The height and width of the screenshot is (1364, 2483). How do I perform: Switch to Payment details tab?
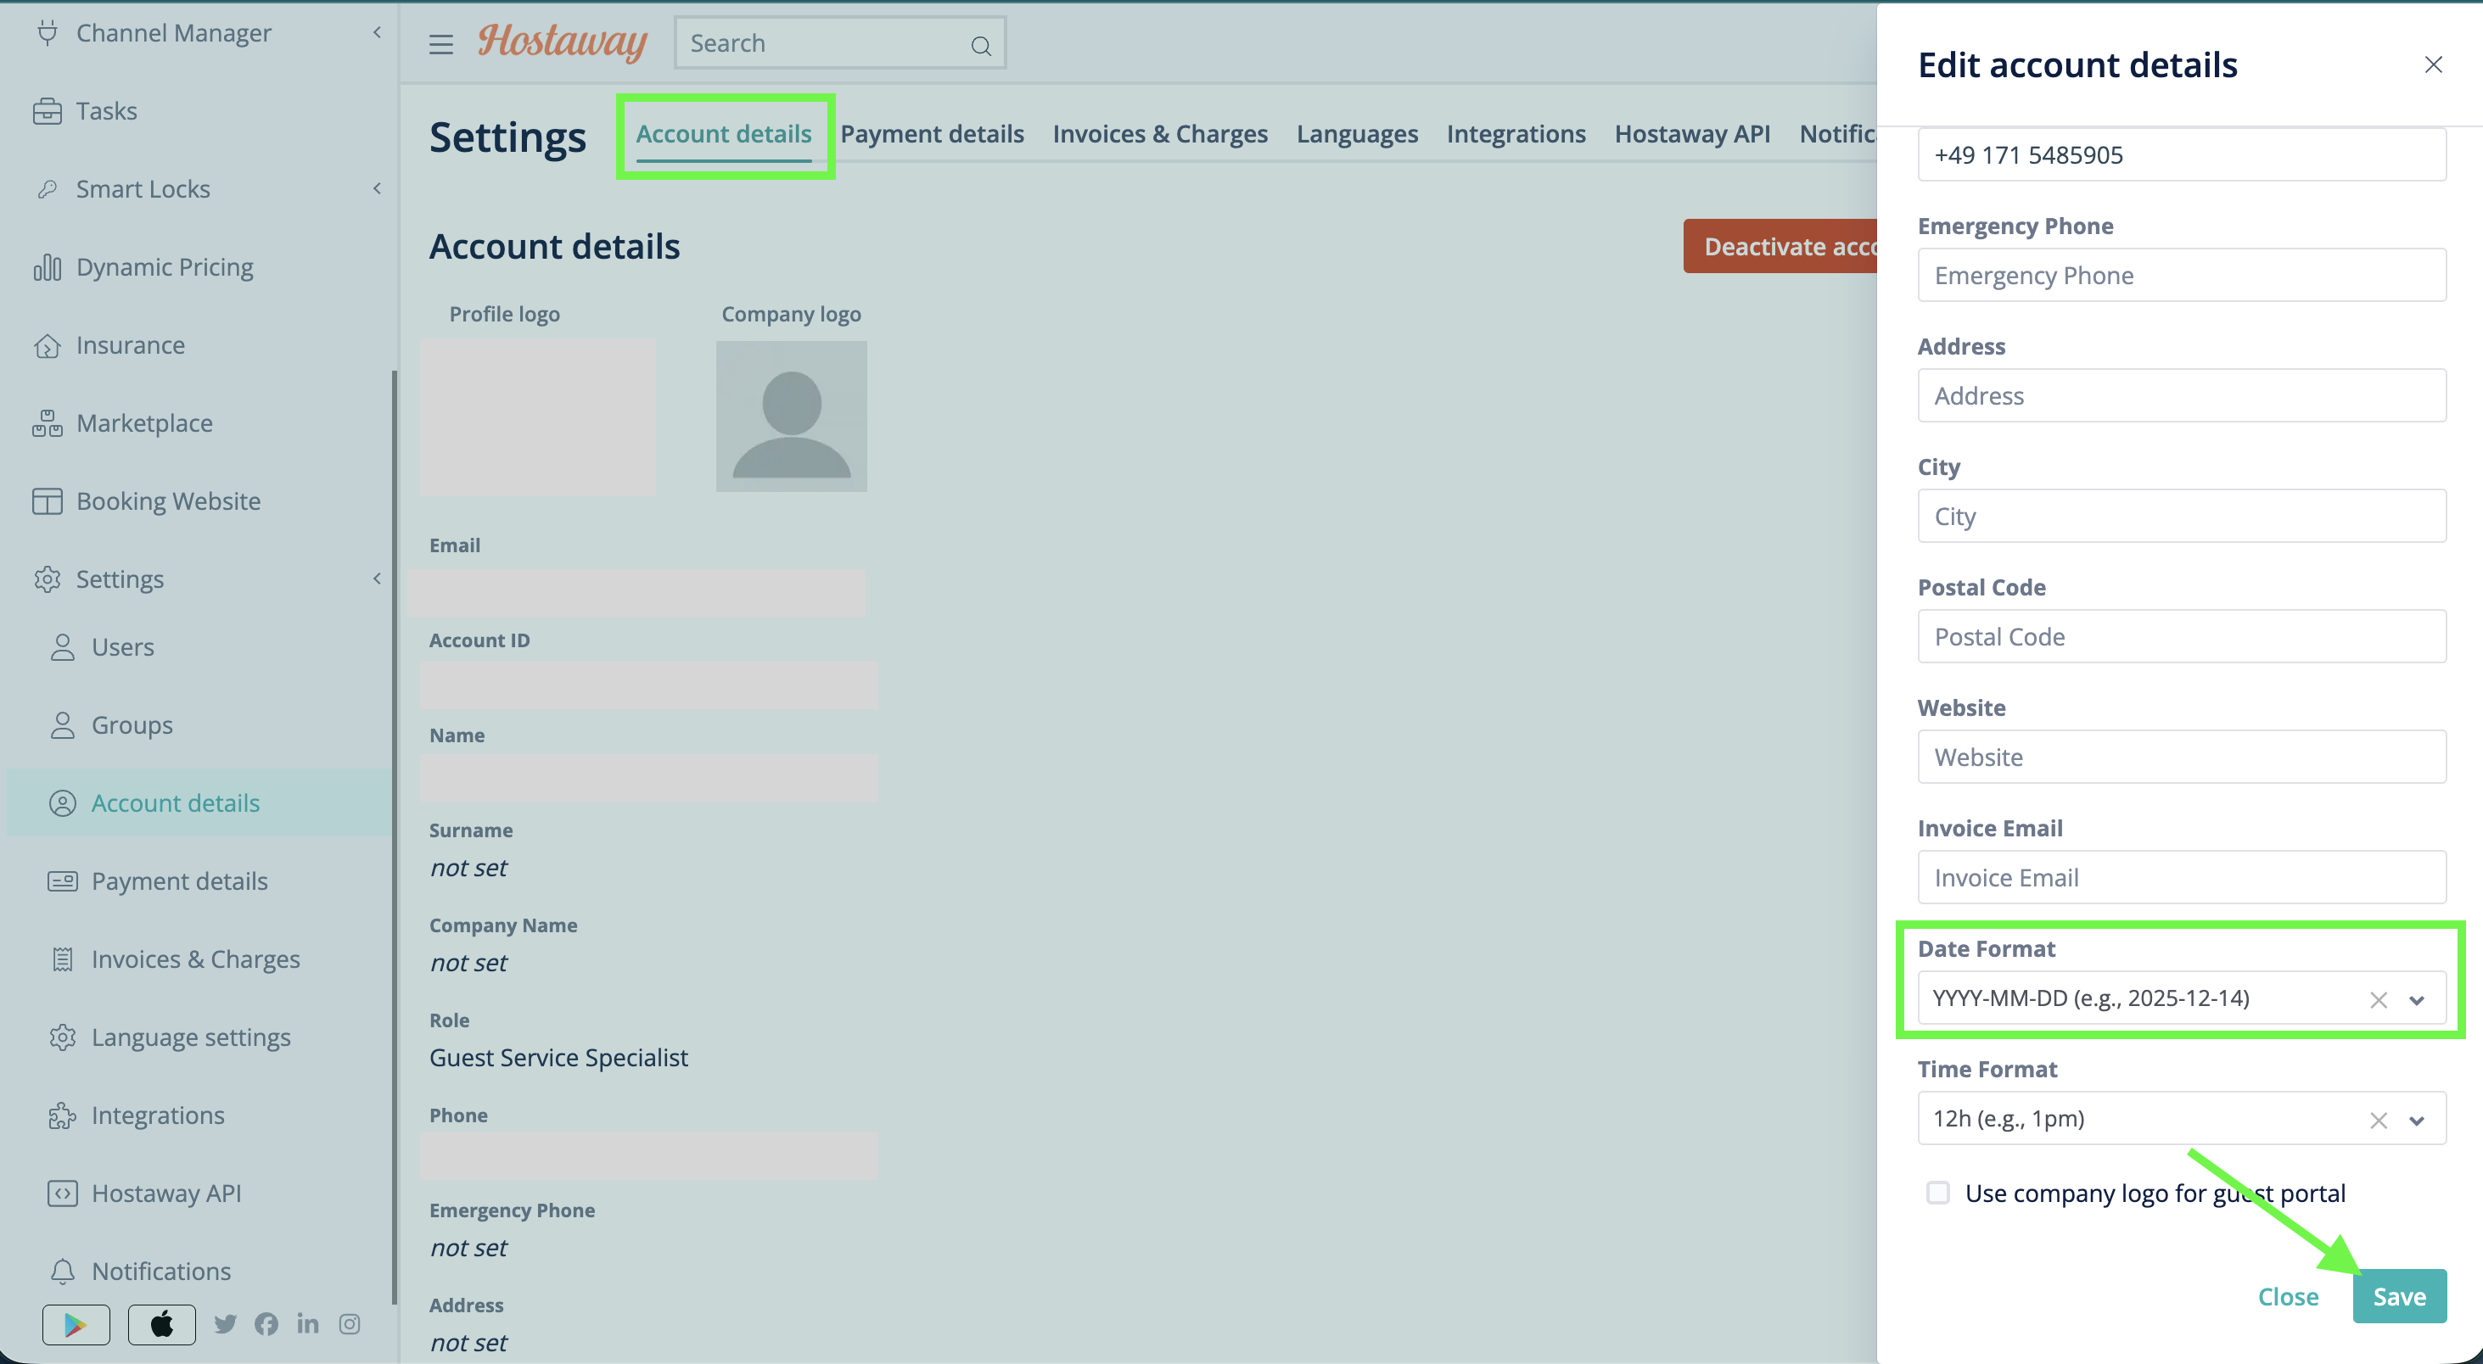coord(932,134)
